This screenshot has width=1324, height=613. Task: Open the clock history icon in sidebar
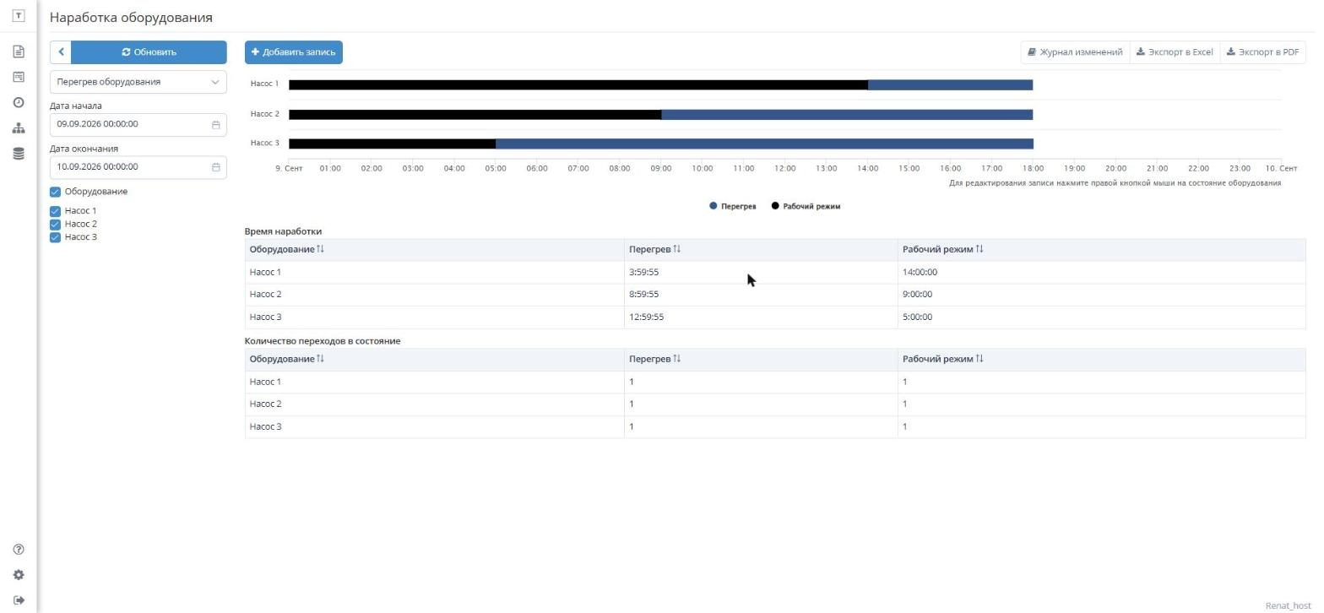[x=18, y=102]
